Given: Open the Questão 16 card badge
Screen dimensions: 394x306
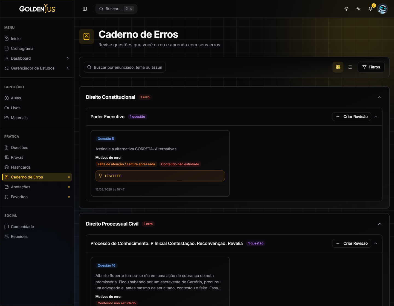Looking at the screenshot, I should click(106, 265).
